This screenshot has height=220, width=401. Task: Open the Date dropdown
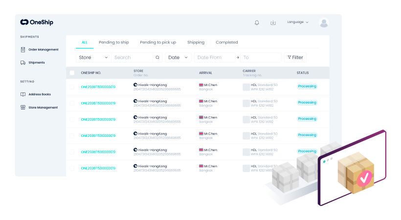(178, 58)
